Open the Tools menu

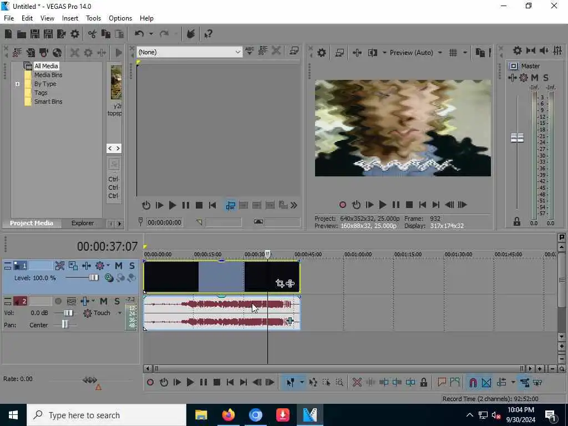[x=93, y=18]
